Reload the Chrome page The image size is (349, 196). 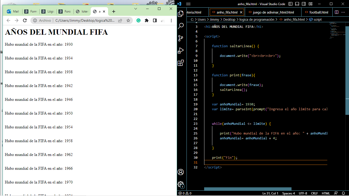coord(25,20)
